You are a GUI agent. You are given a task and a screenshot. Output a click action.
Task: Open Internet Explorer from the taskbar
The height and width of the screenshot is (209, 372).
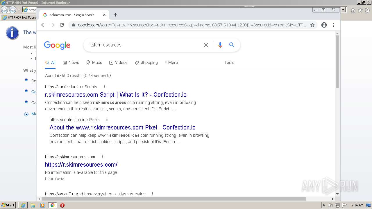point(23,205)
